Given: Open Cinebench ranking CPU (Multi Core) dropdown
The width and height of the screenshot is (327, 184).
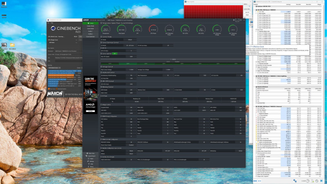Looking at the screenshot, I should tap(54, 68).
